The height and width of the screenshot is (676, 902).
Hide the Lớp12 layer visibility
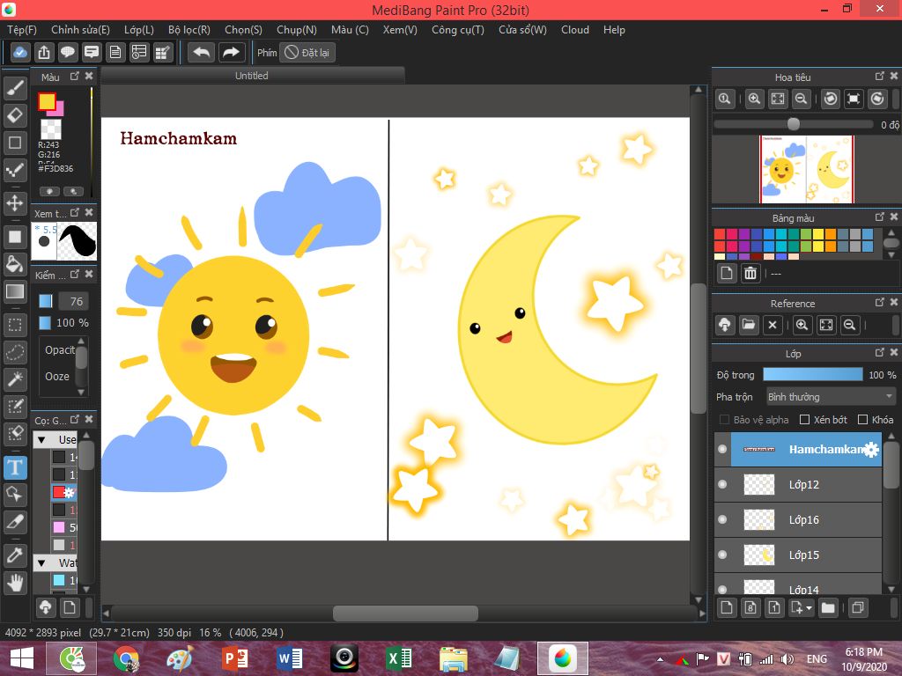pyautogui.click(x=722, y=484)
